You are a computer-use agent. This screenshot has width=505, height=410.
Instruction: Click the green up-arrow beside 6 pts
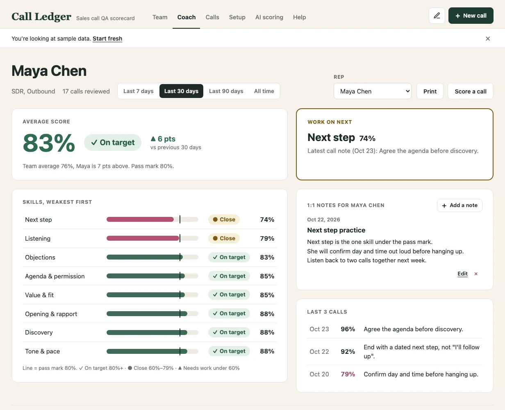coord(153,139)
